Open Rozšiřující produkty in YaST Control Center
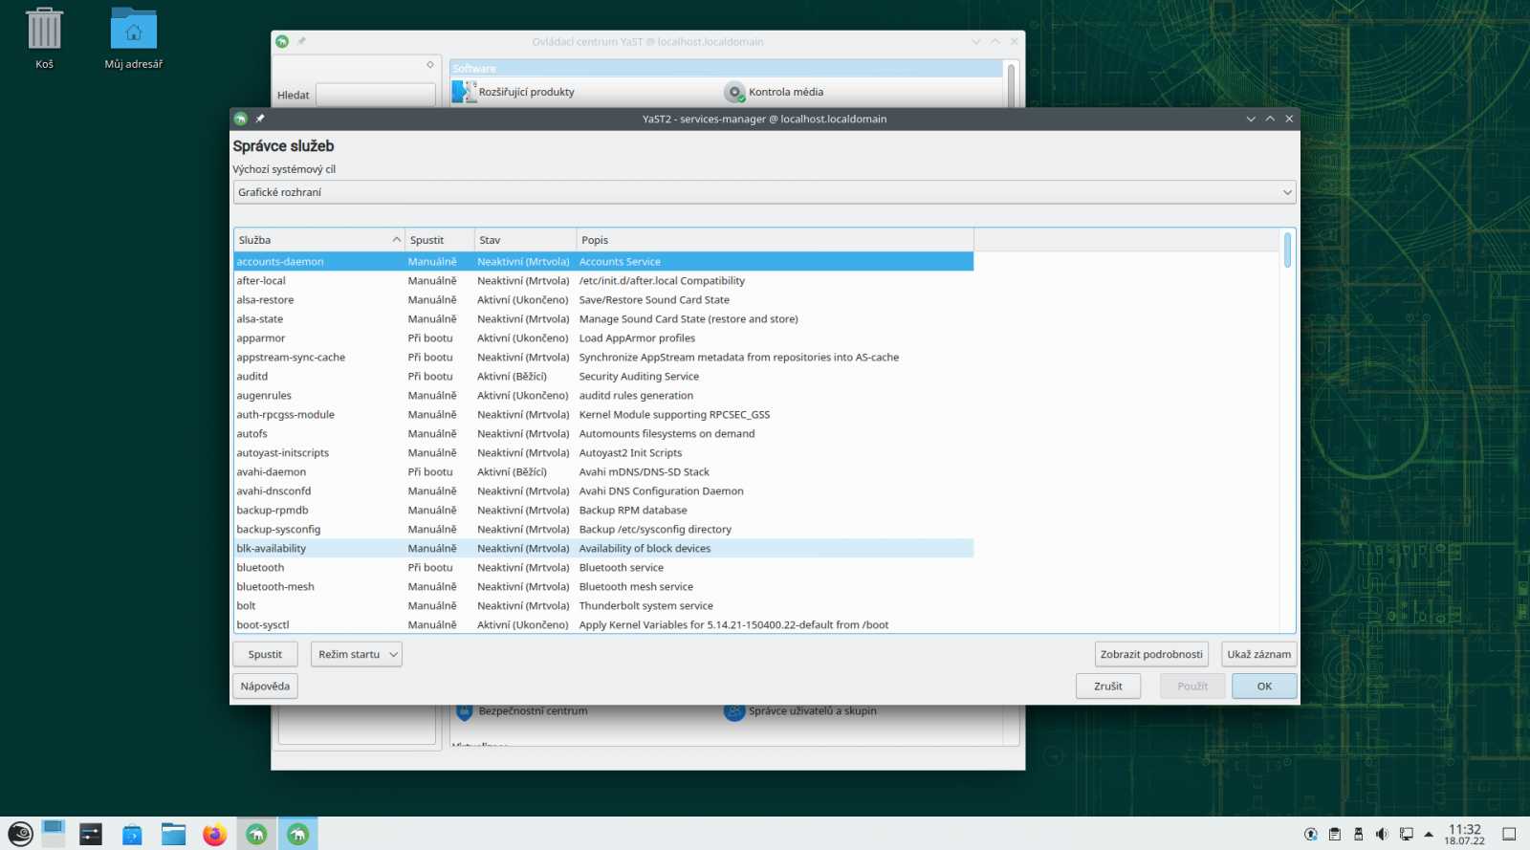This screenshot has width=1530, height=850. click(514, 92)
